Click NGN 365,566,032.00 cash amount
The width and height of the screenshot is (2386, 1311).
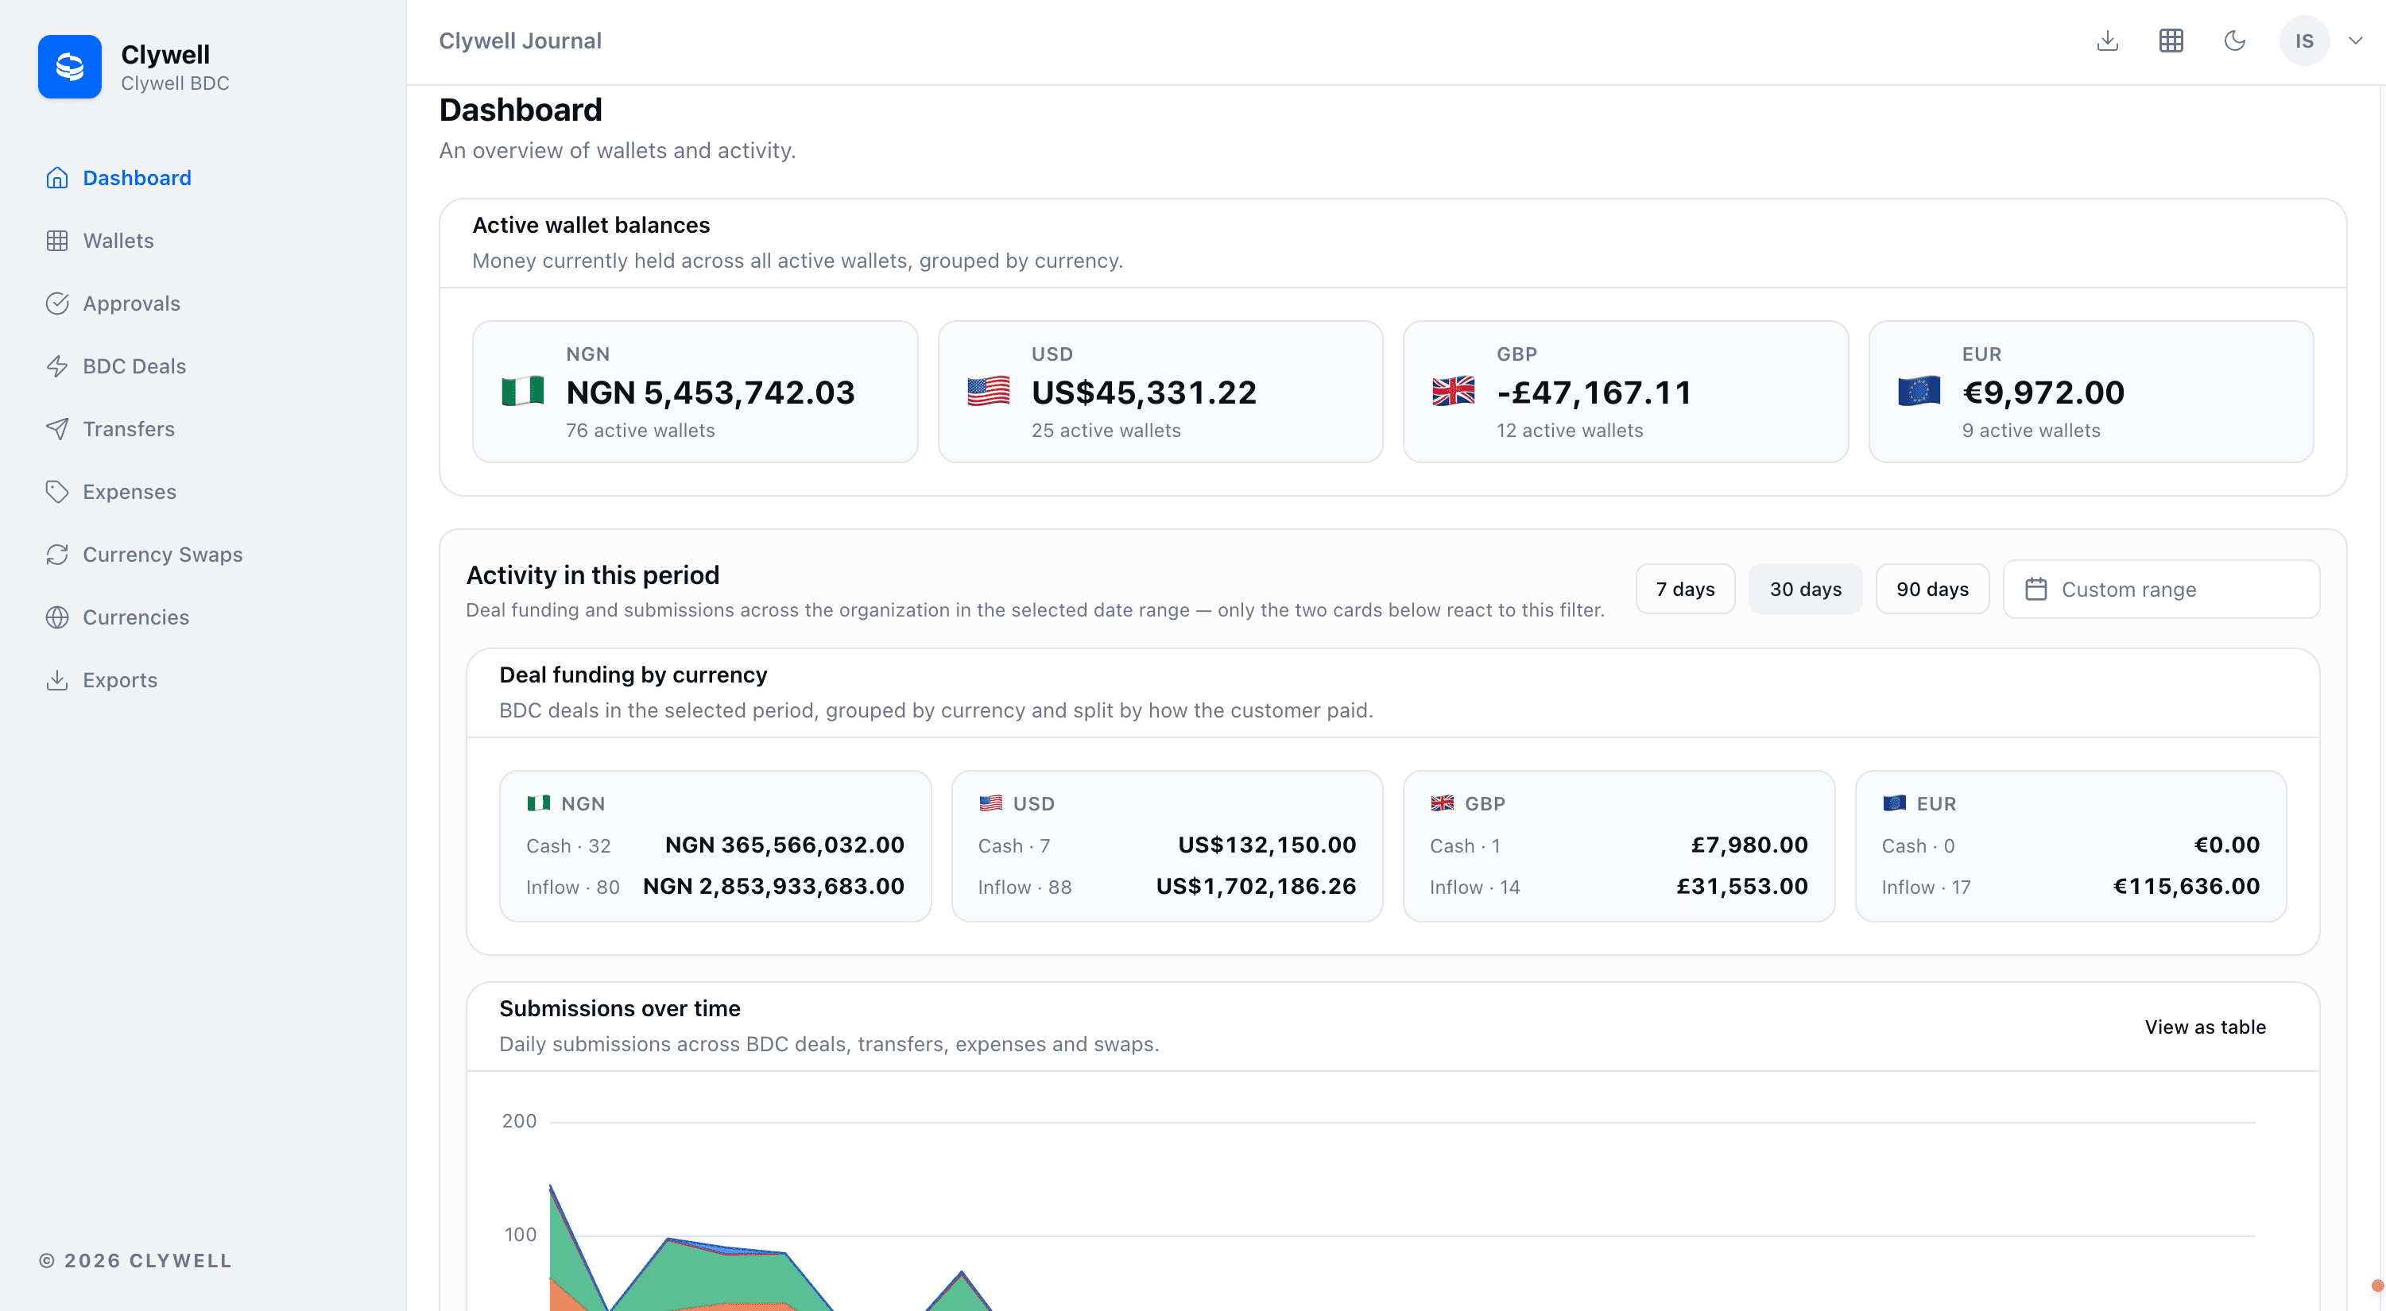(x=784, y=845)
